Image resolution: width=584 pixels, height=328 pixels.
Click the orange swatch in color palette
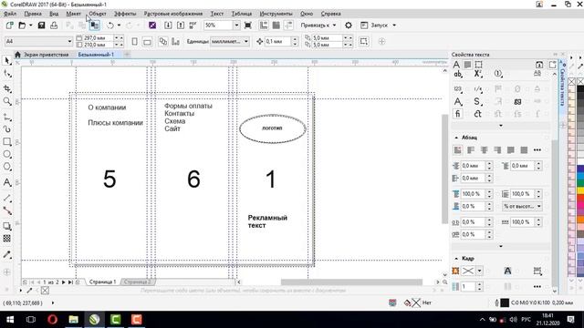coord(580,220)
